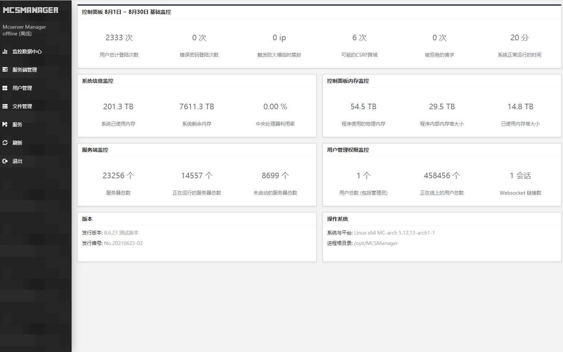Image resolution: width=563 pixels, height=352 pixels.
Task: Click the 1 个 user total value
Action: [x=363, y=176]
